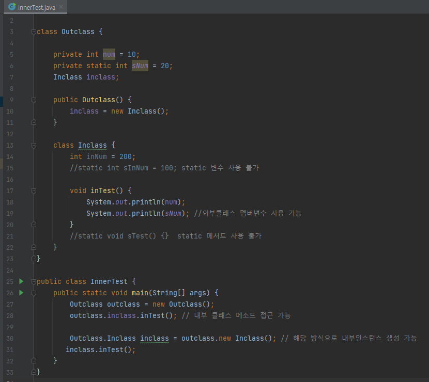Click 'inclass.inTest()' on line 31
429x382 pixels.
point(99,350)
